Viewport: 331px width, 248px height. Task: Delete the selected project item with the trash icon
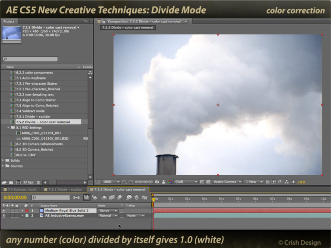(x=38, y=182)
